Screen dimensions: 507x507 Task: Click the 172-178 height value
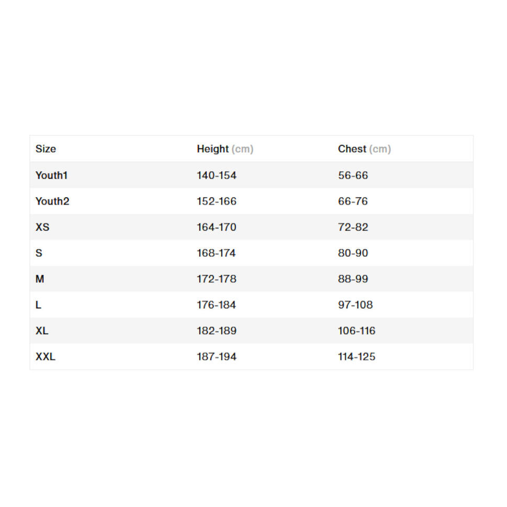tap(217, 279)
